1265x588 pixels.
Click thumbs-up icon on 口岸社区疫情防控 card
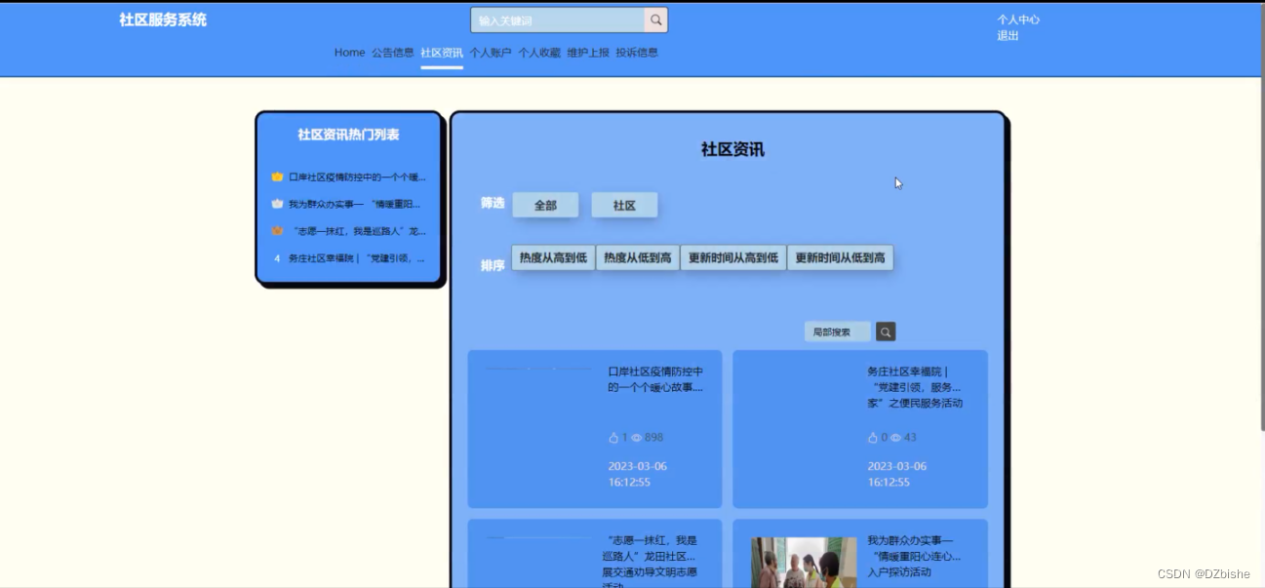[613, 438]
